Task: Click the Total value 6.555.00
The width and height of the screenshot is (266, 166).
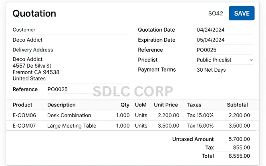Action: click(x=239, y=156)
